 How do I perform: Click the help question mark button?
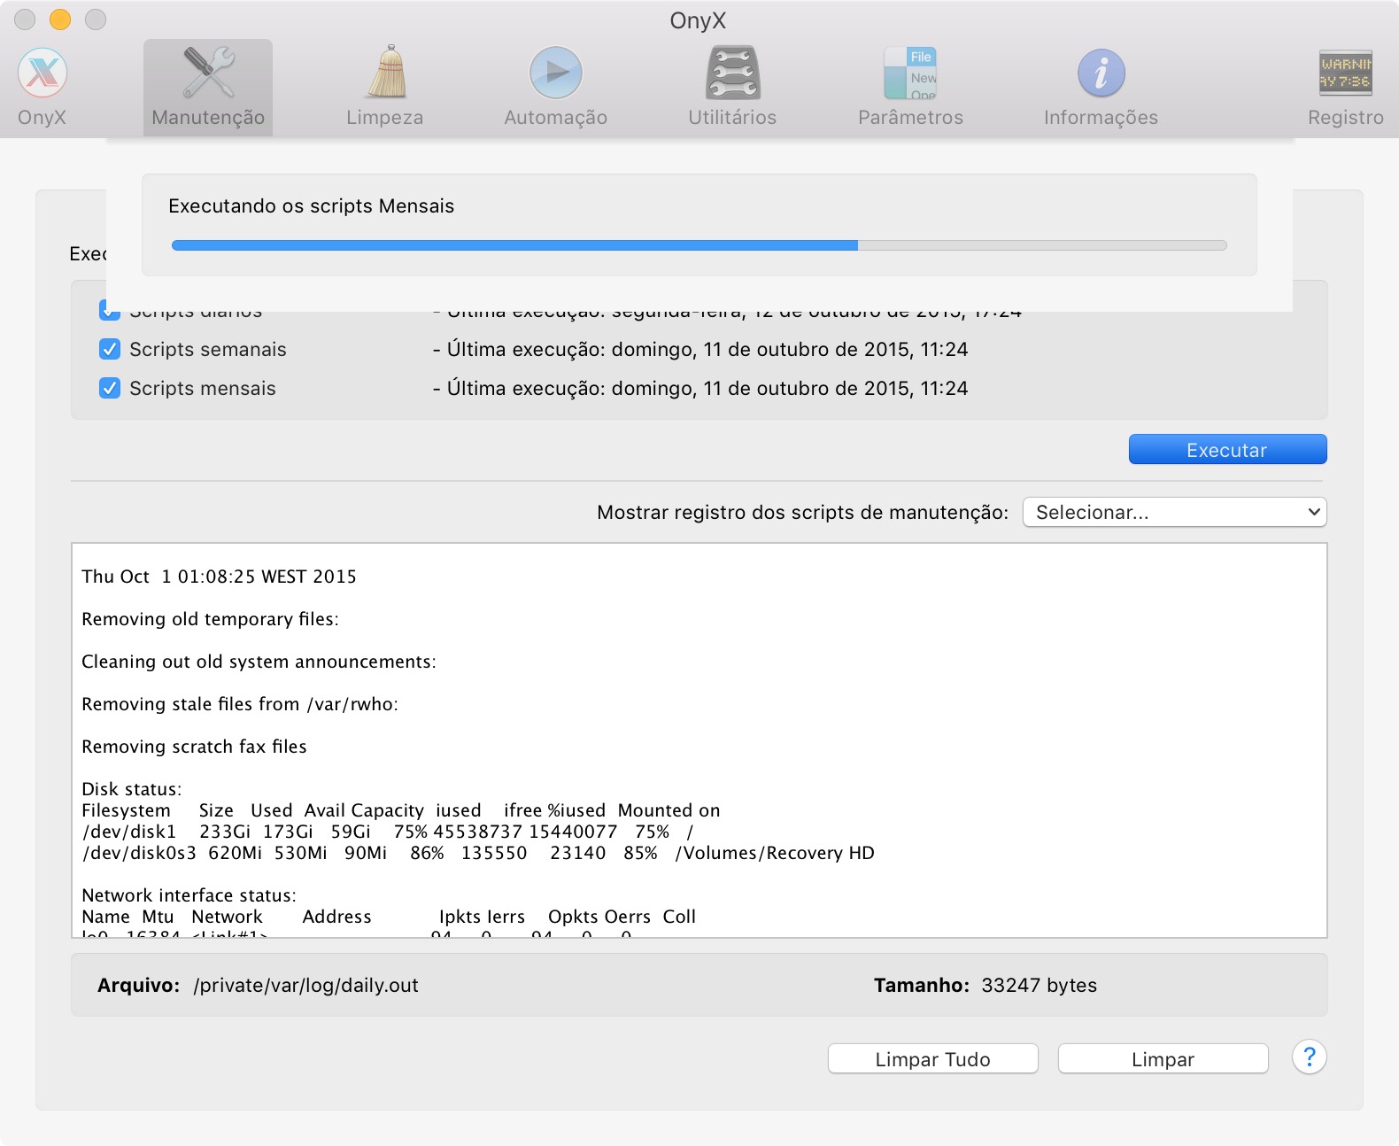1309,1057
